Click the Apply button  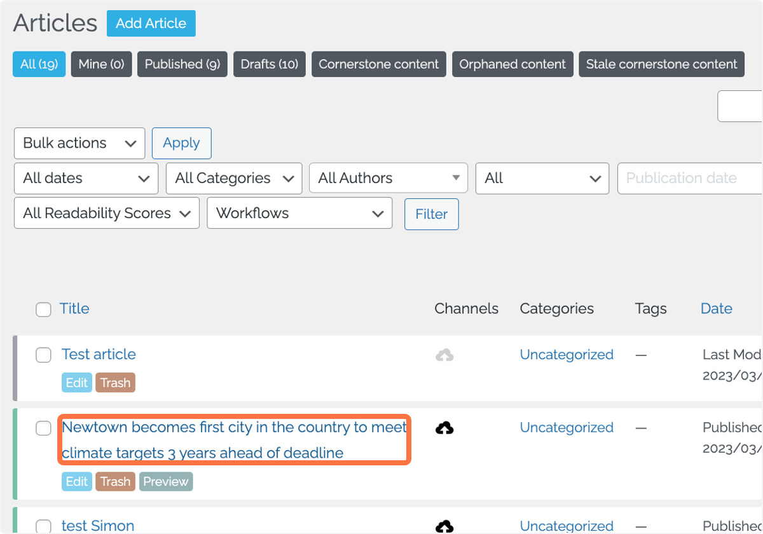(x=181, y=143)
